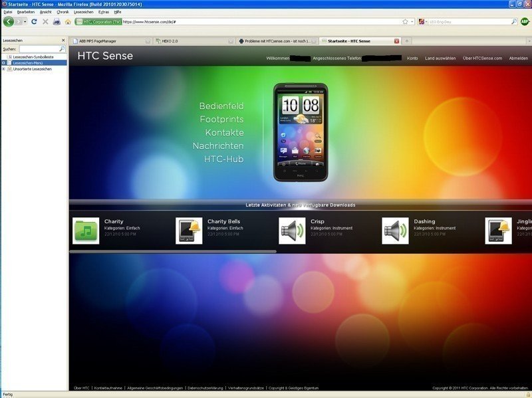
Task: Open the Chronik menu
Action: [x=63, y=12]
